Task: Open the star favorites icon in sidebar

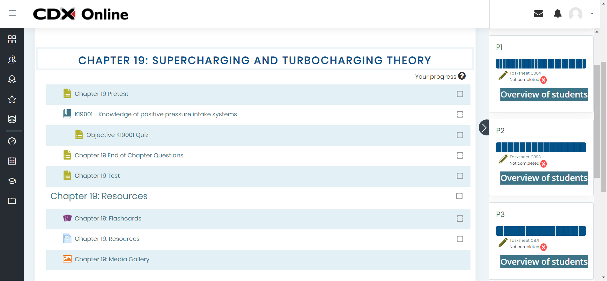Action: [12, 99]
